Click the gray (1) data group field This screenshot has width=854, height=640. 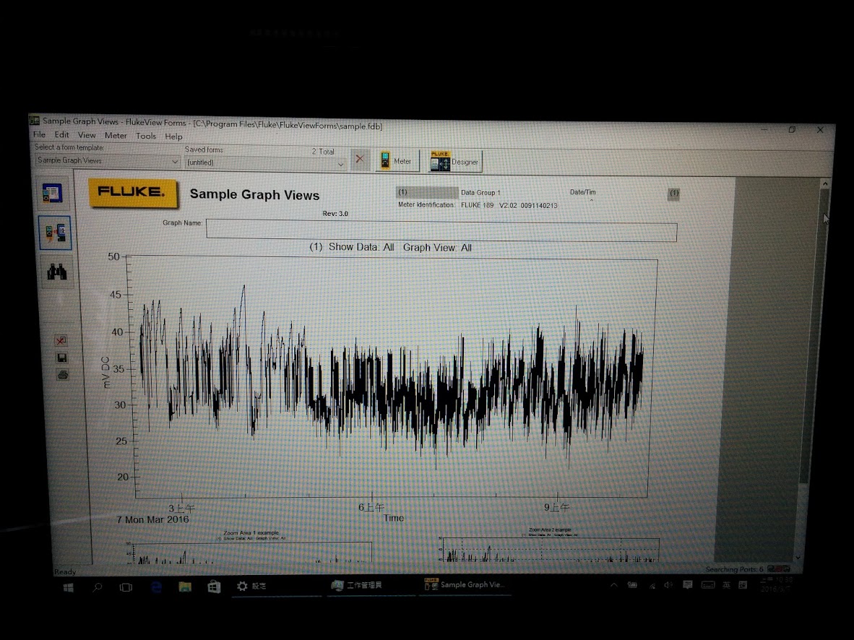[427, 192]
